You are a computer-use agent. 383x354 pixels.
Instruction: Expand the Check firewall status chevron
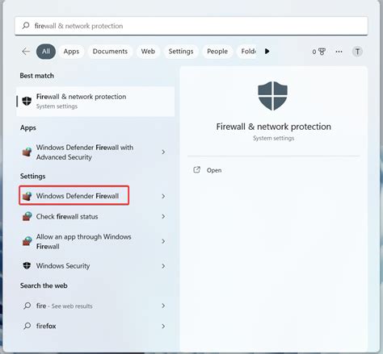pos(163,216)
